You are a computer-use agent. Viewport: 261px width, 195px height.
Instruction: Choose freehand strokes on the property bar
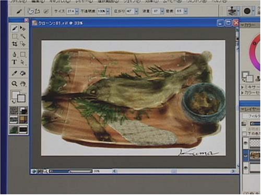tap(31, 11)
